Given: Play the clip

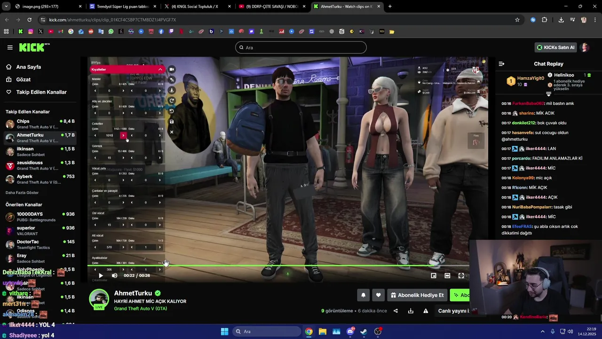Looking at the screenshot, I should coord(101,275).
